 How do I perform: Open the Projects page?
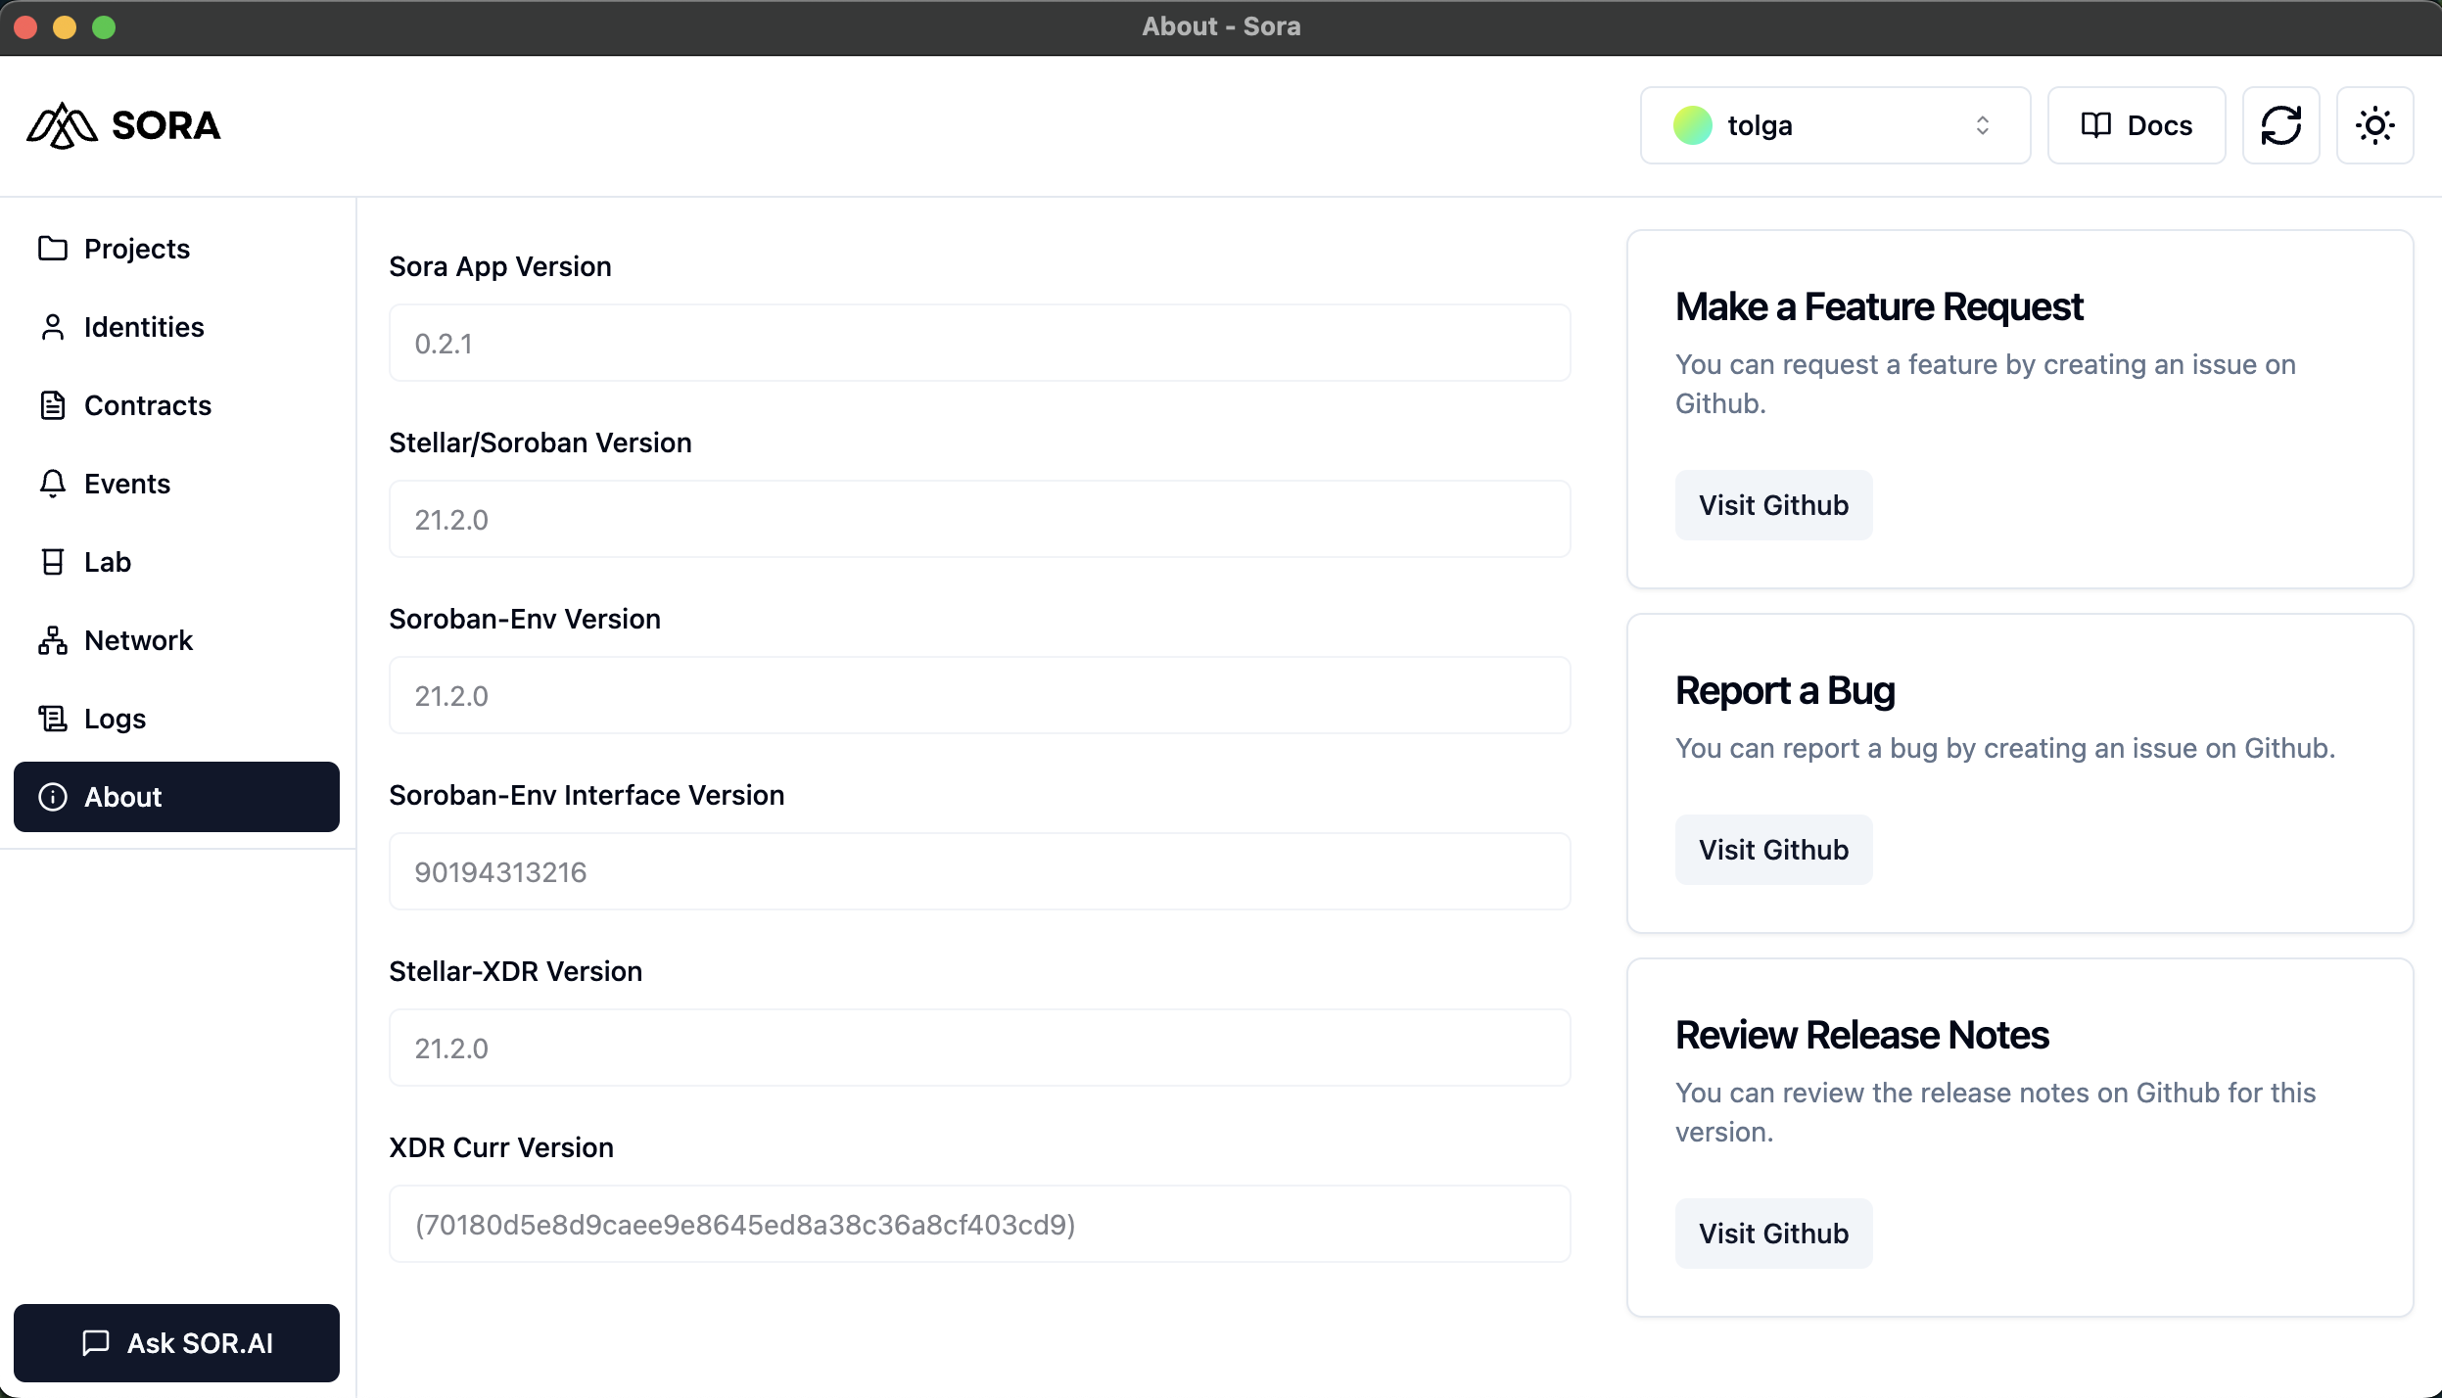pyautogui.click(x=176, y=249)
